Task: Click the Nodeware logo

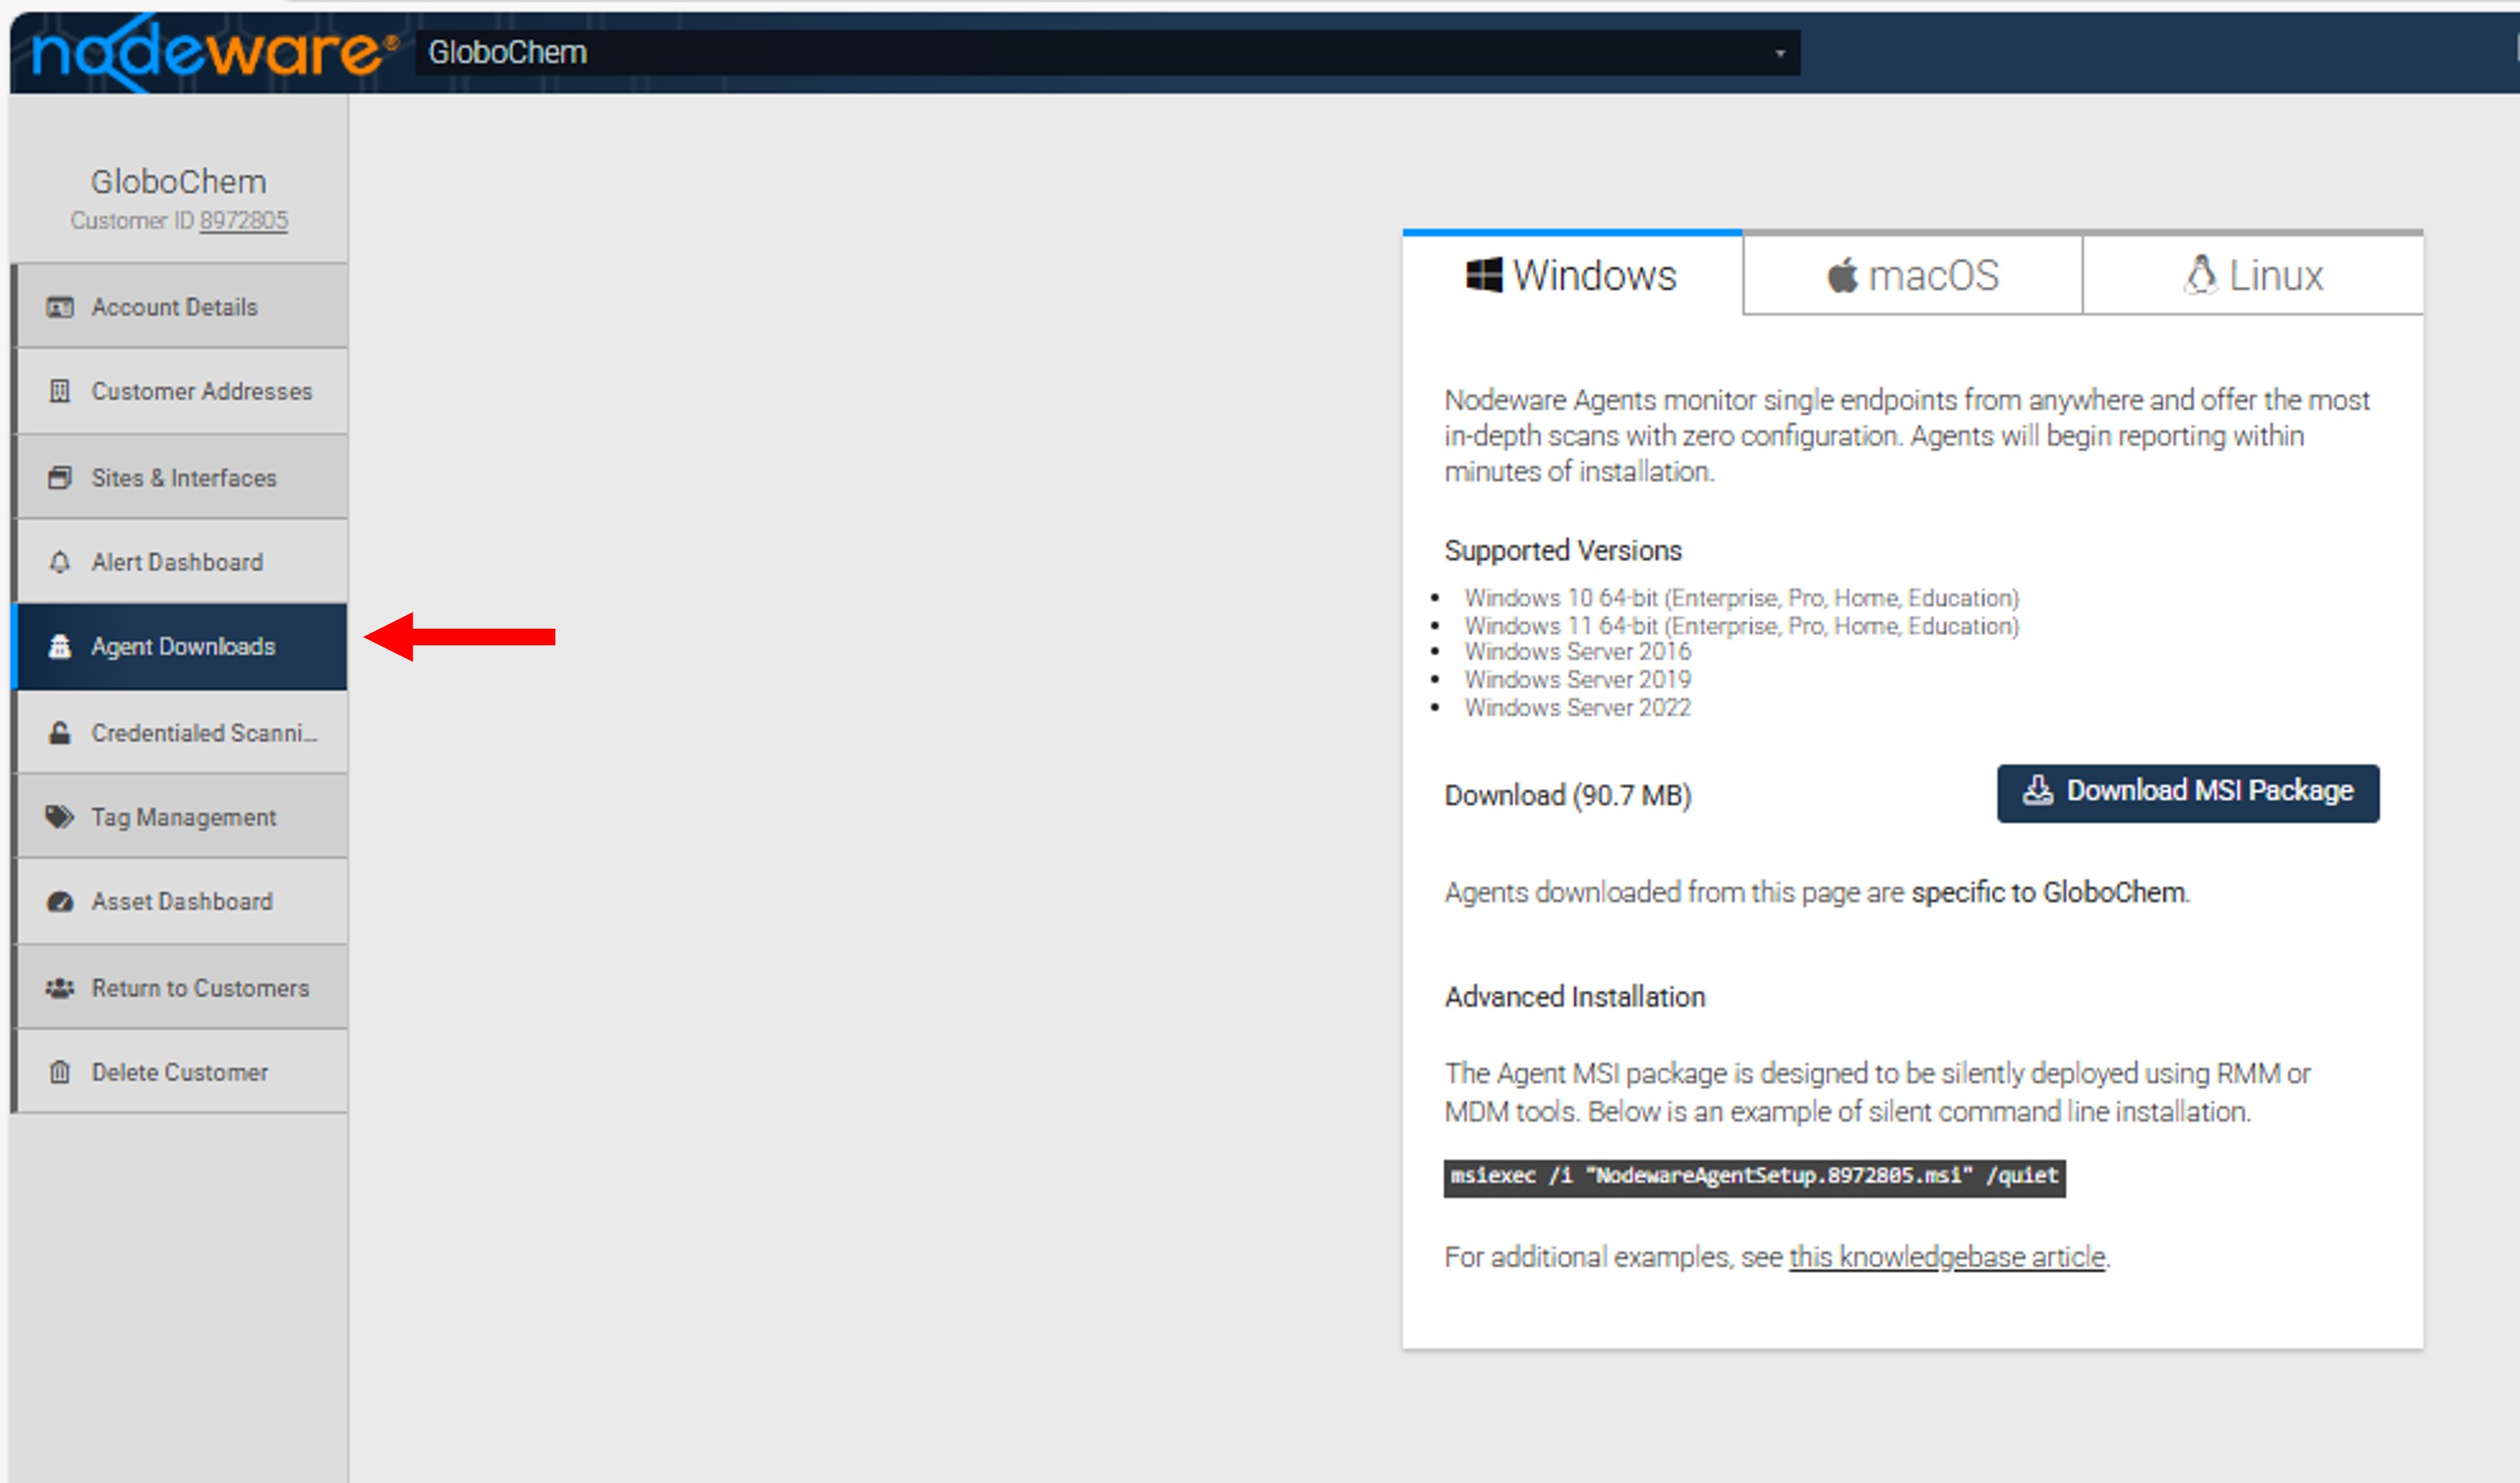Action: pyautogui.click(x=214, y=52)
